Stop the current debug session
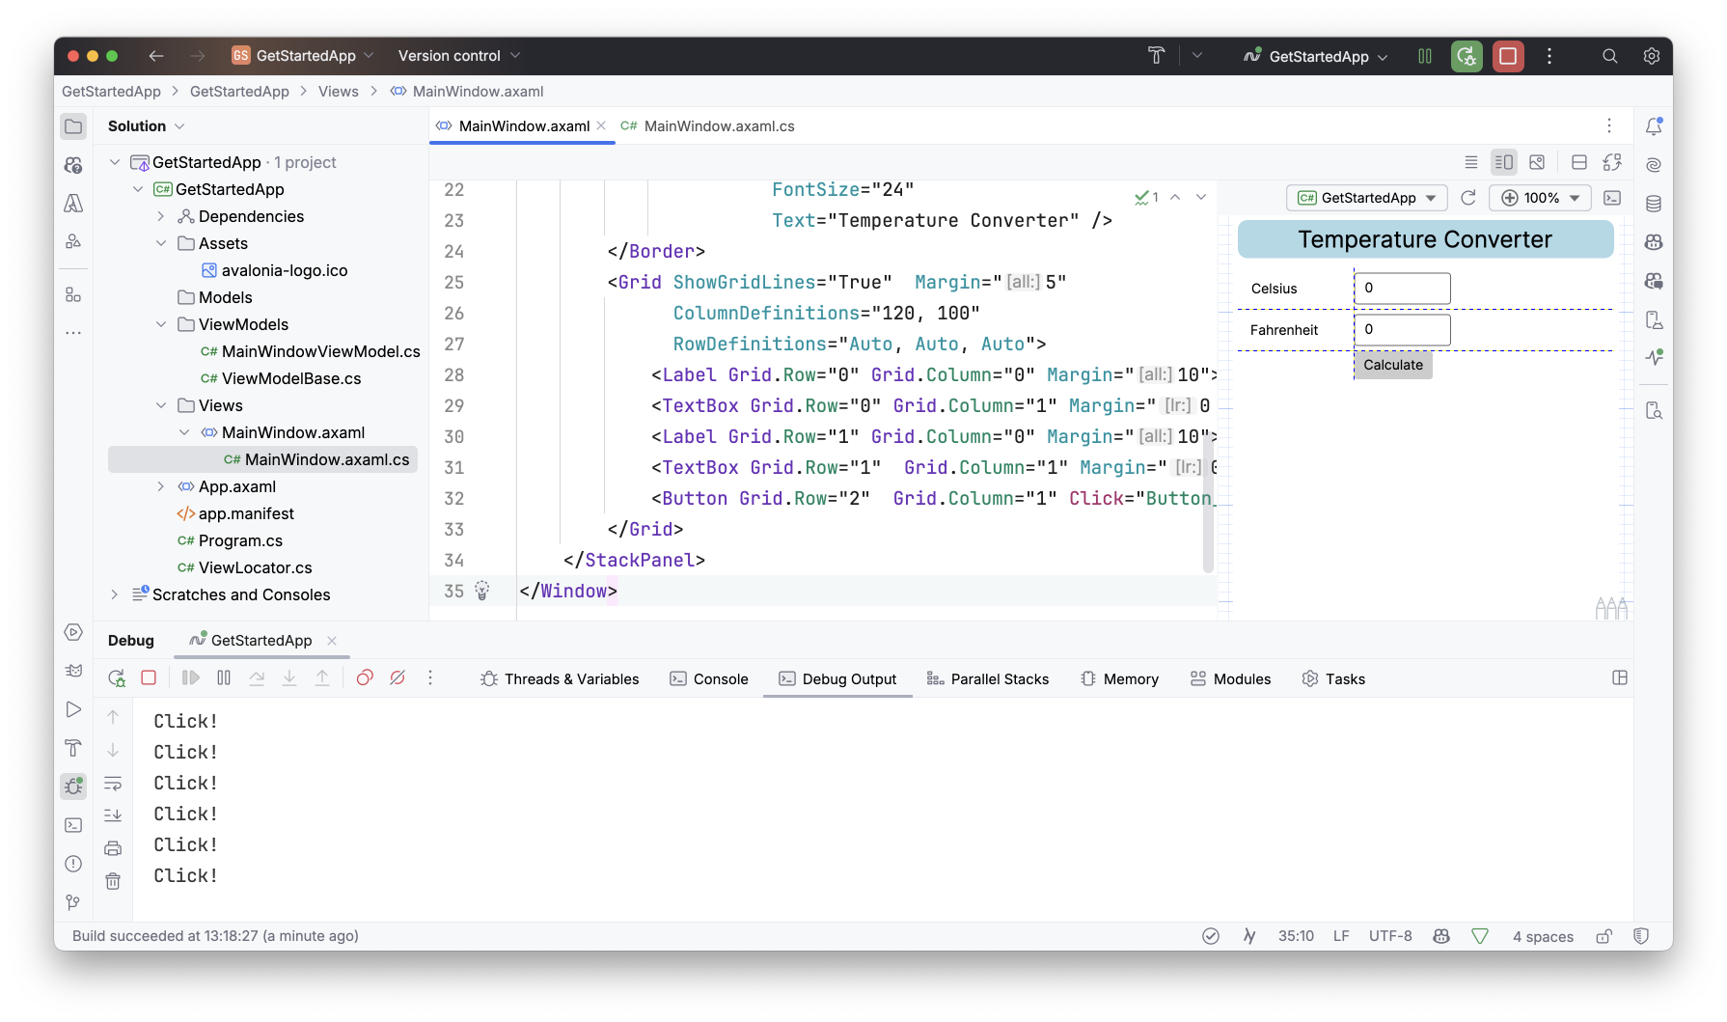Viewport: 1727px width, 1022px height. (x=149, y=678)
